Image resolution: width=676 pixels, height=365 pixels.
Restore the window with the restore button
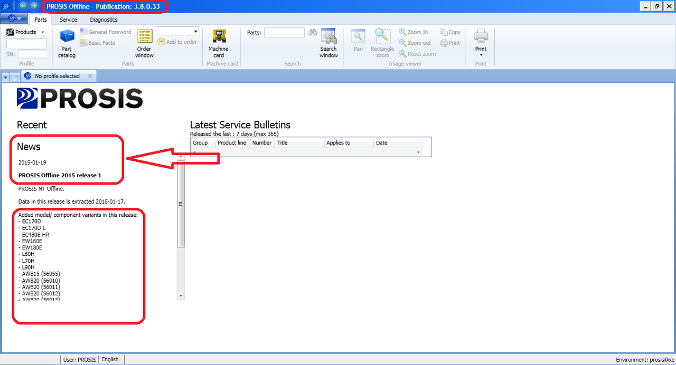656,6
